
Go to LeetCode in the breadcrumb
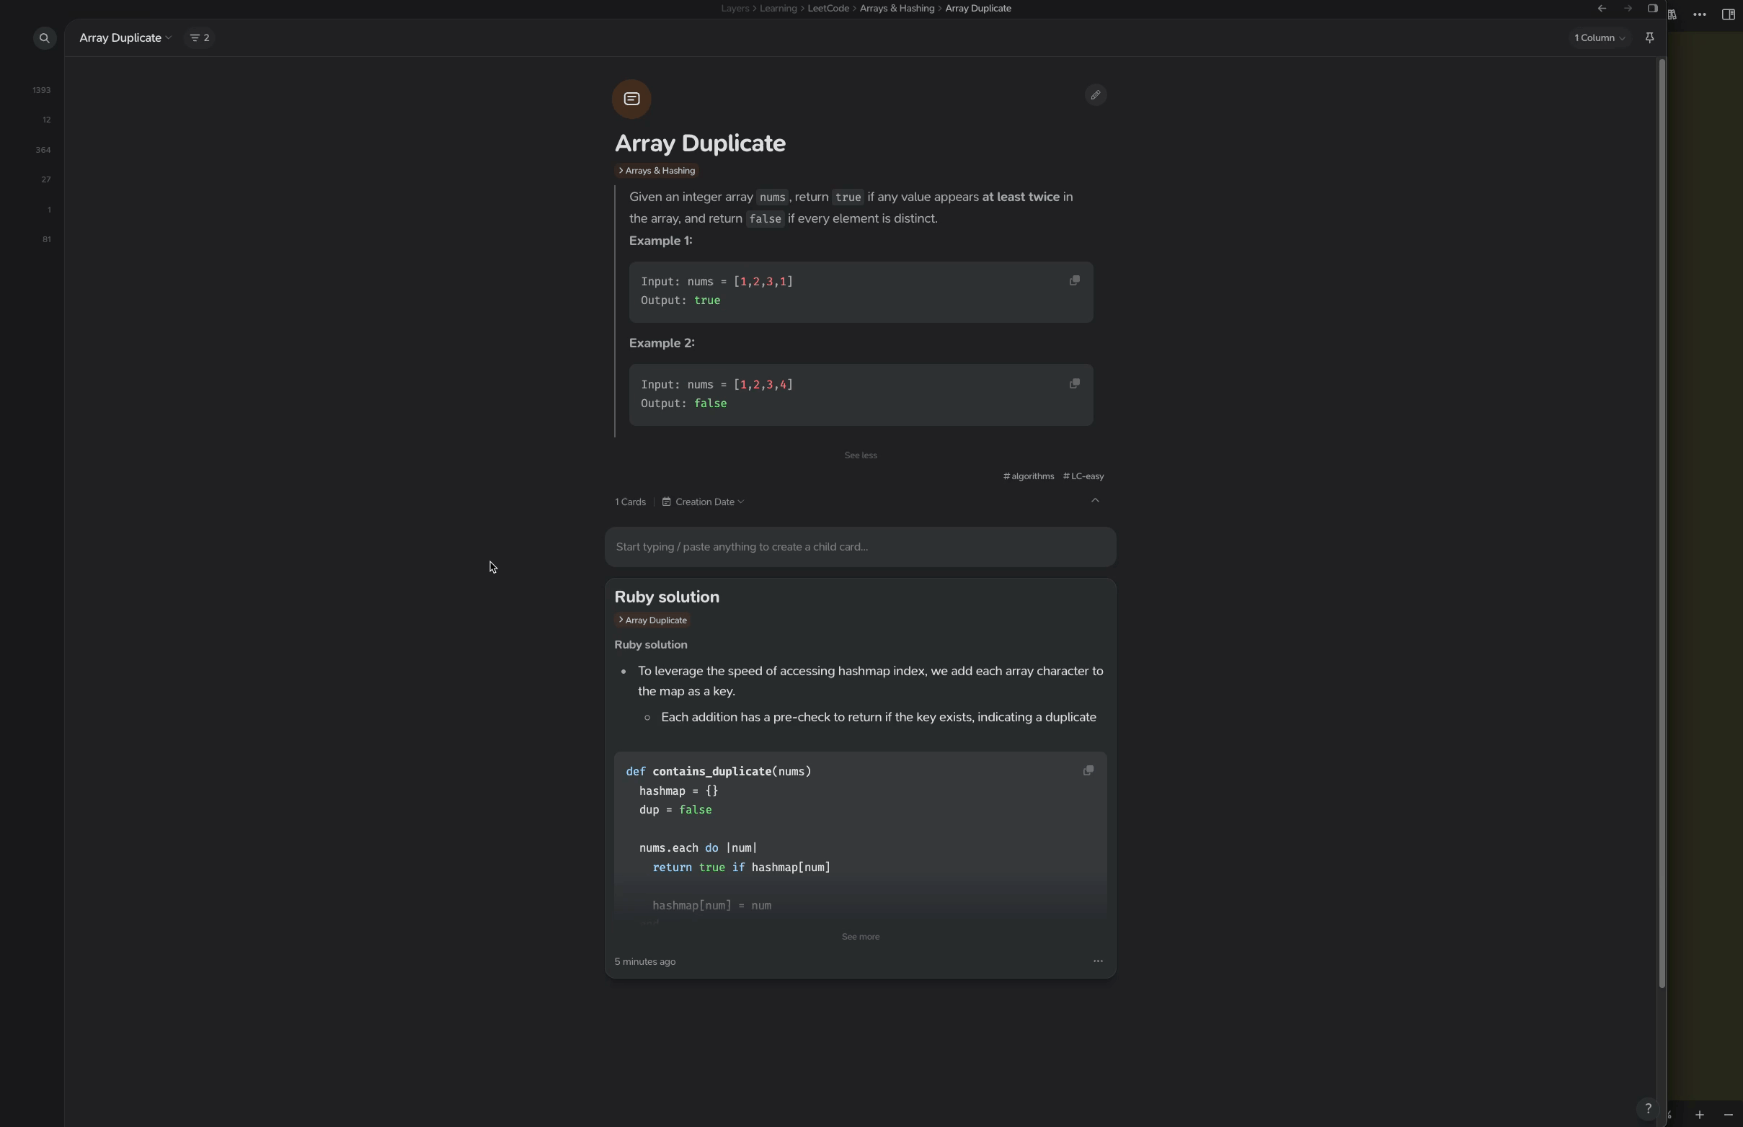click(x=828, y=9)
